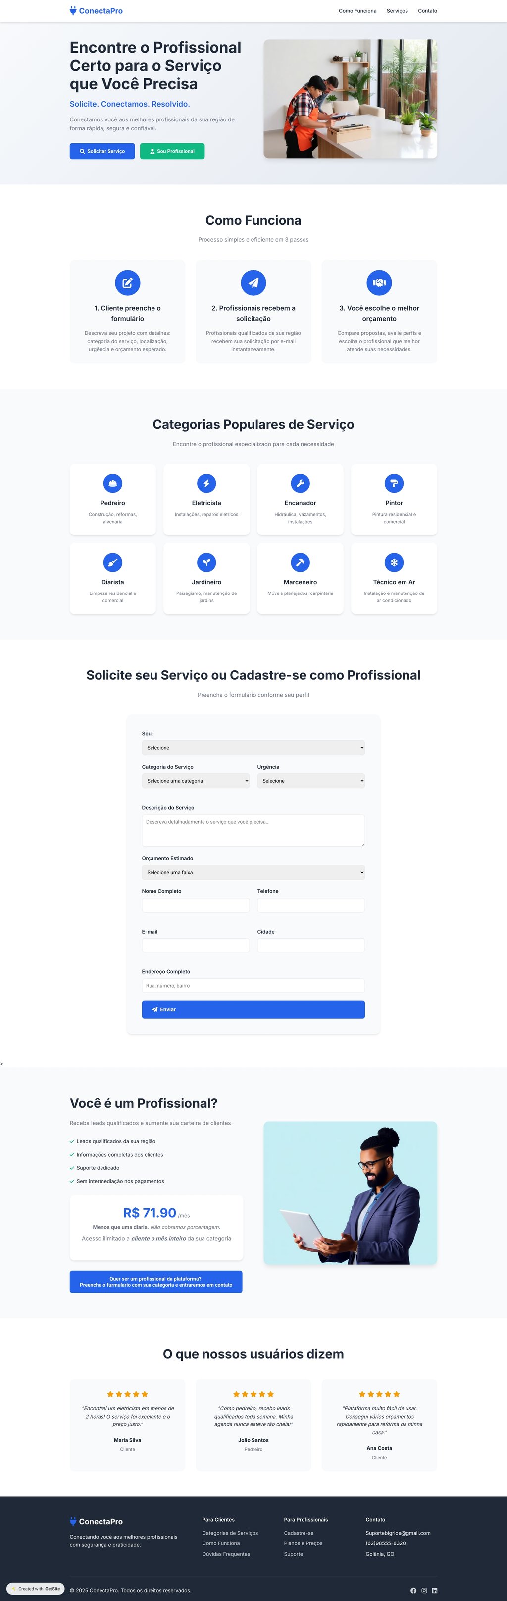This screenshot has height=1601, width=507.
Task: Click the Planos e Preços footer link
Action: (x=303, y=1543)
